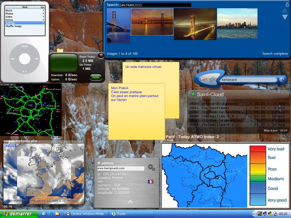Click 'Mise à jour : 00:20' text
Screen dimensions: 291x218
coord(275,131)
